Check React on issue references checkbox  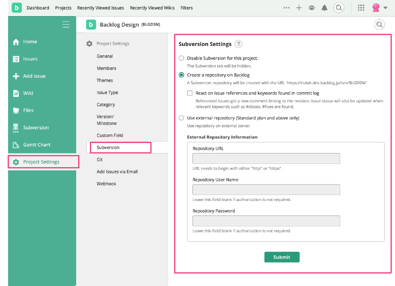[x=190, y=93]
